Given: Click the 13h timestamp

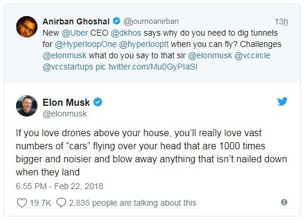Looking at the screenshot, I should point(281,21).
